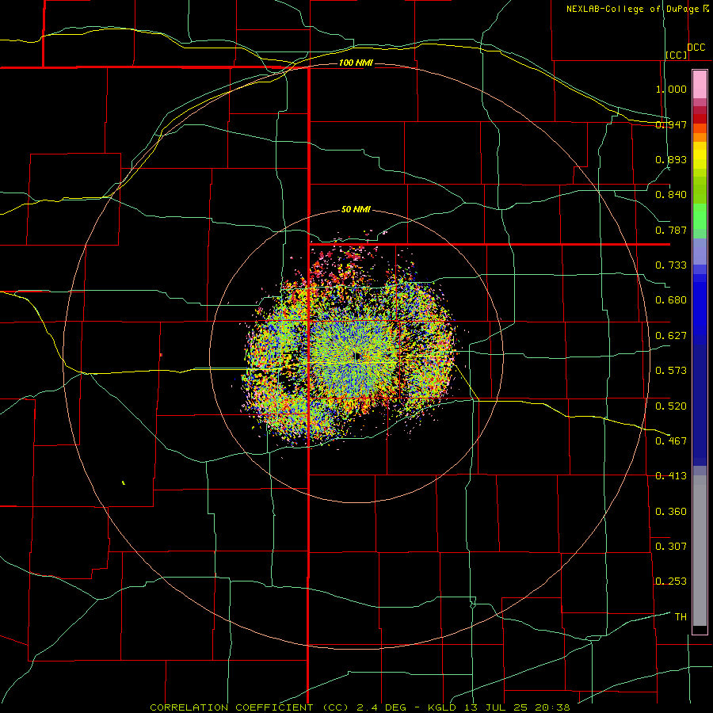Click the 100 NMI range ring label
This screenshot has width=713, height=713.
[x=356, y=63]
